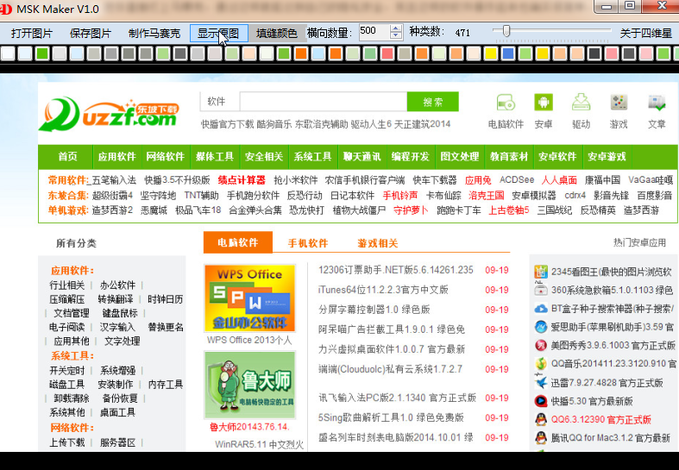Image resolution: width=679 pixels, height=470 pixels.
Task: Open the 12306订票助手.NET版 link
Action: click(x=396, y=270)
